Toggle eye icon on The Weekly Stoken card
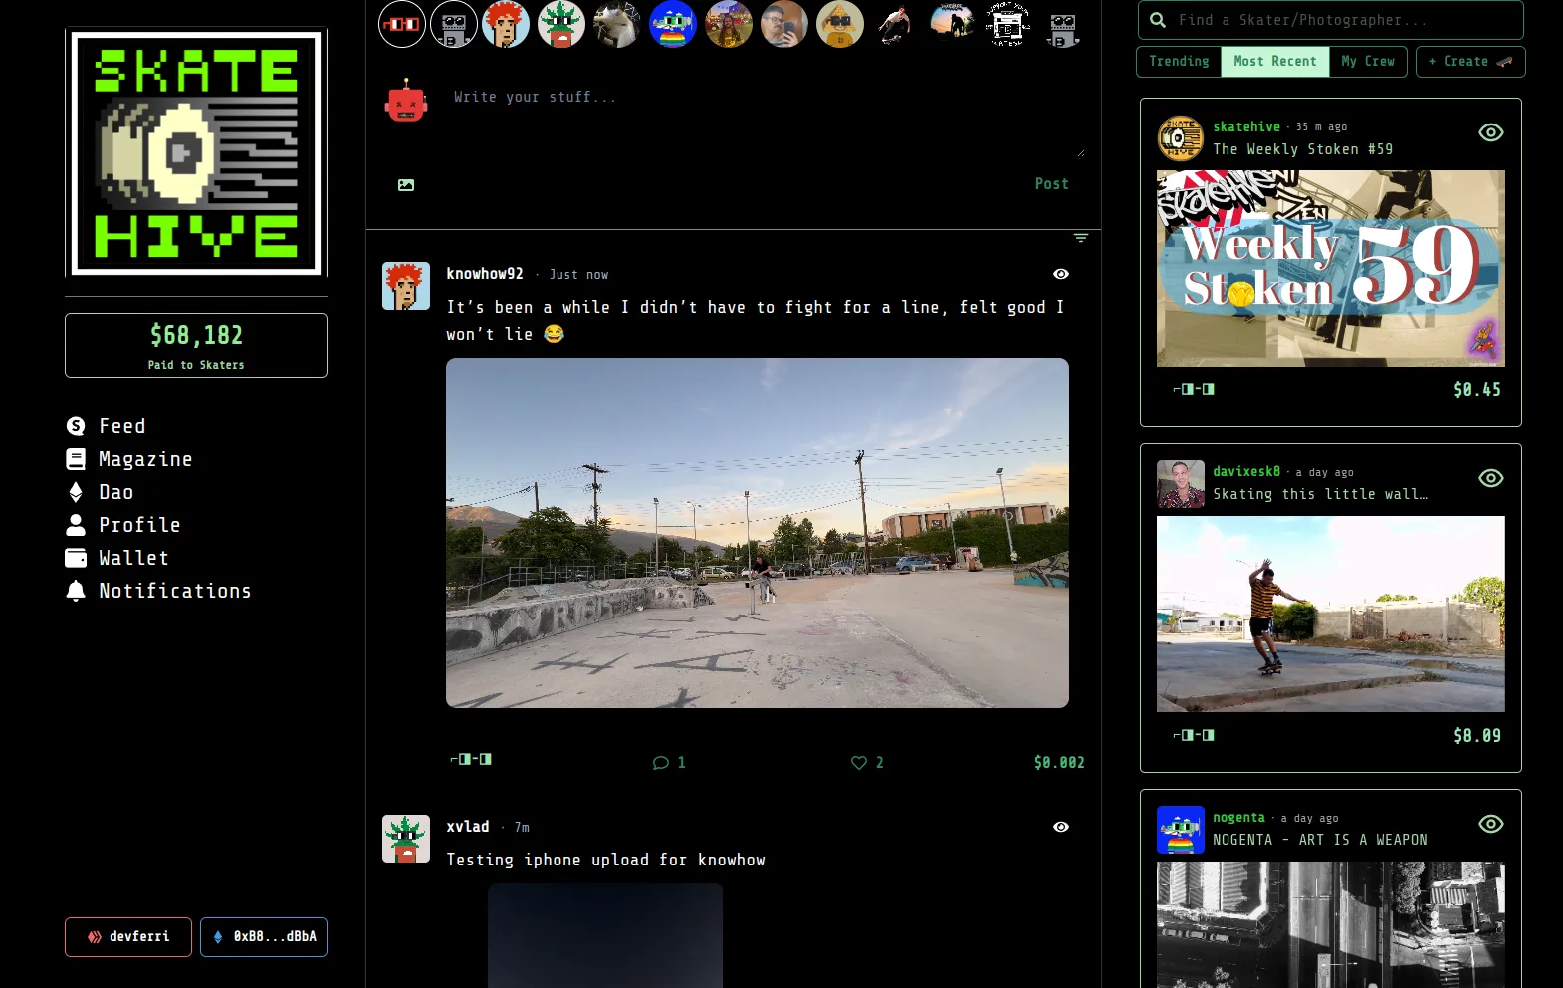1563x988 pixels. 1490,132
